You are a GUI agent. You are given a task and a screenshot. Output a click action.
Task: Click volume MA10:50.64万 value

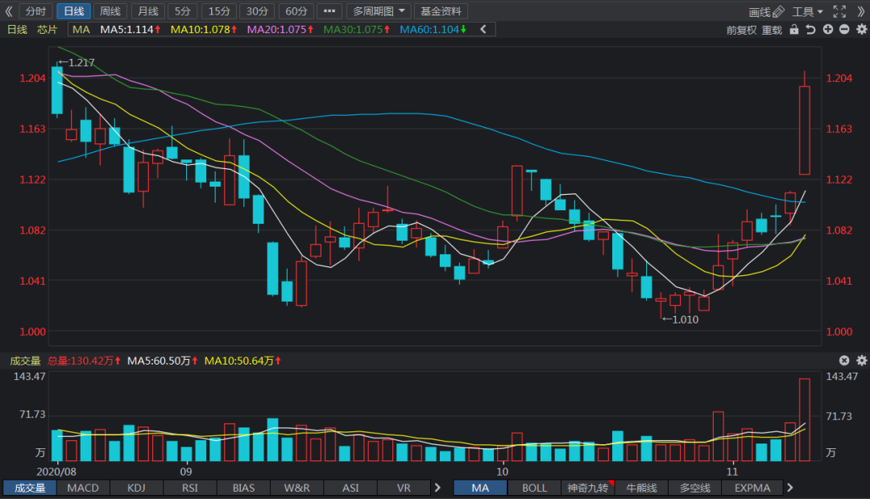(243, 361)
